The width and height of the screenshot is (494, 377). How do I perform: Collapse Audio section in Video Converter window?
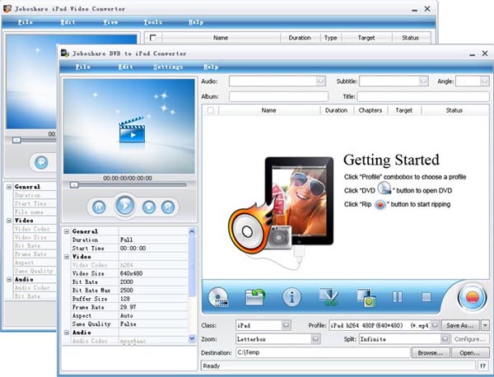tap(9, 279)
